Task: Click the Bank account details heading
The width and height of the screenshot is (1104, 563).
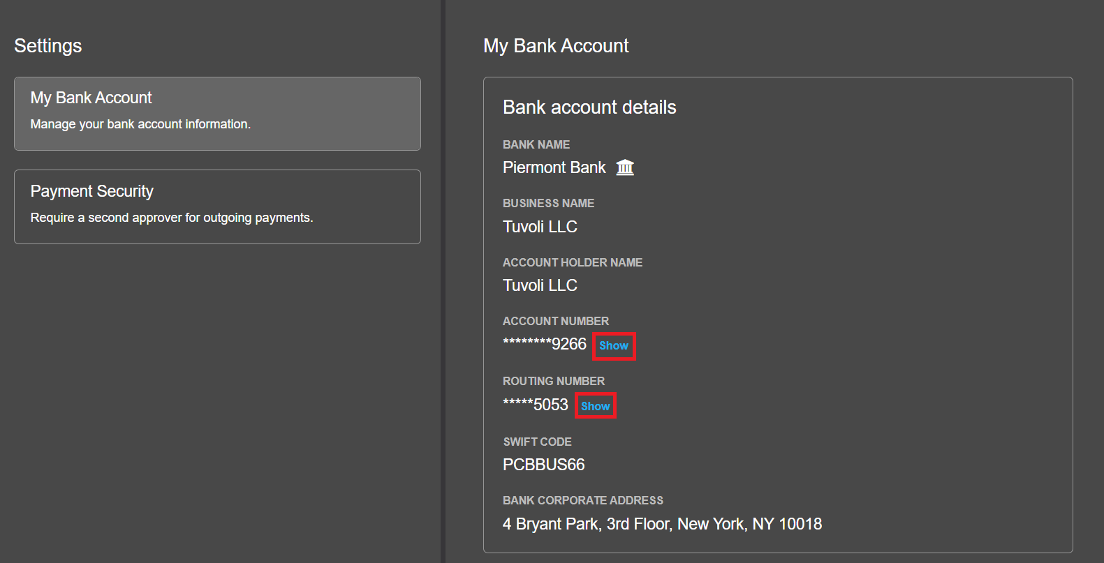Action: coord(589,107)
